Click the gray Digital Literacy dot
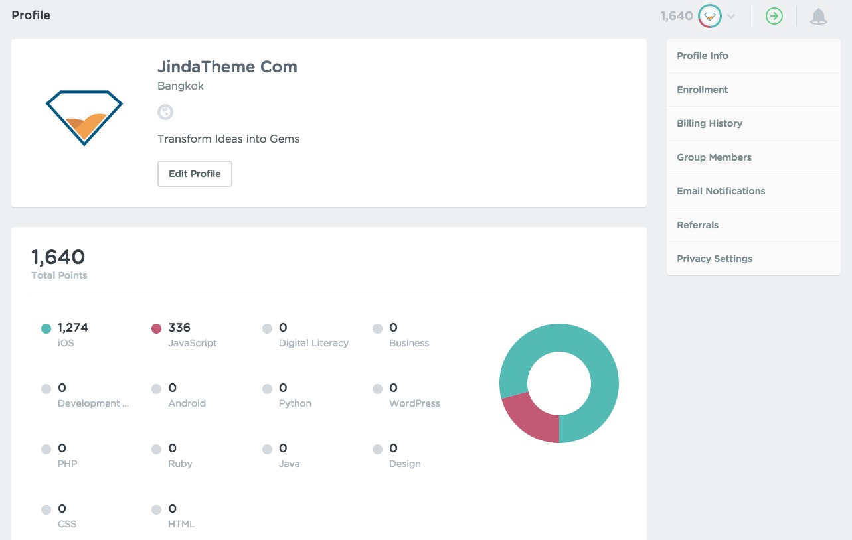Viewport: 852px width, 540px height. pyautogui.click(x=267, y=328)
